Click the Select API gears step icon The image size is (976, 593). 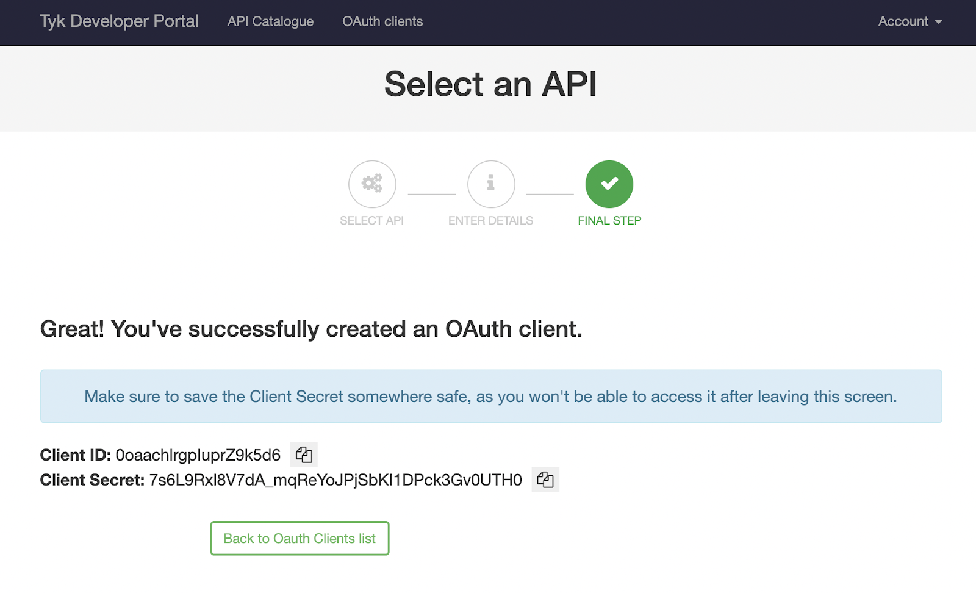372,184
